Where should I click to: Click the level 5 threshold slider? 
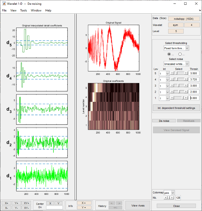pos(179,73)
